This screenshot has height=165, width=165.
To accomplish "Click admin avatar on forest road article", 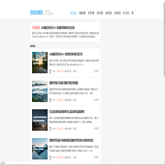I will pos(50,71).
